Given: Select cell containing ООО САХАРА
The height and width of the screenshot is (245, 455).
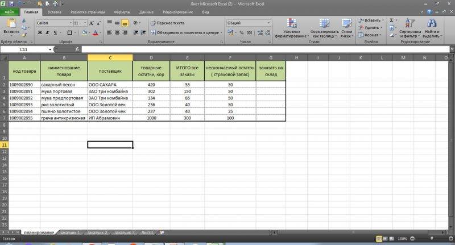Looking at the screenshot, I should (110, 84).
